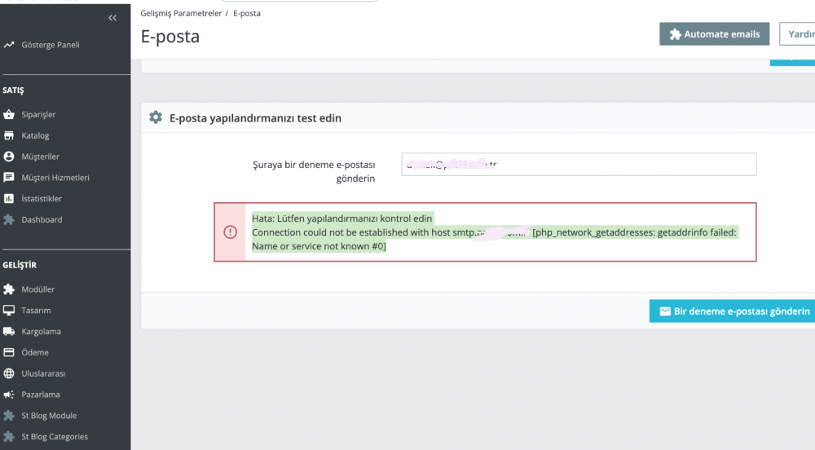
Task: Click the Siparişler basket icon
Action: [x=9, y=115]
